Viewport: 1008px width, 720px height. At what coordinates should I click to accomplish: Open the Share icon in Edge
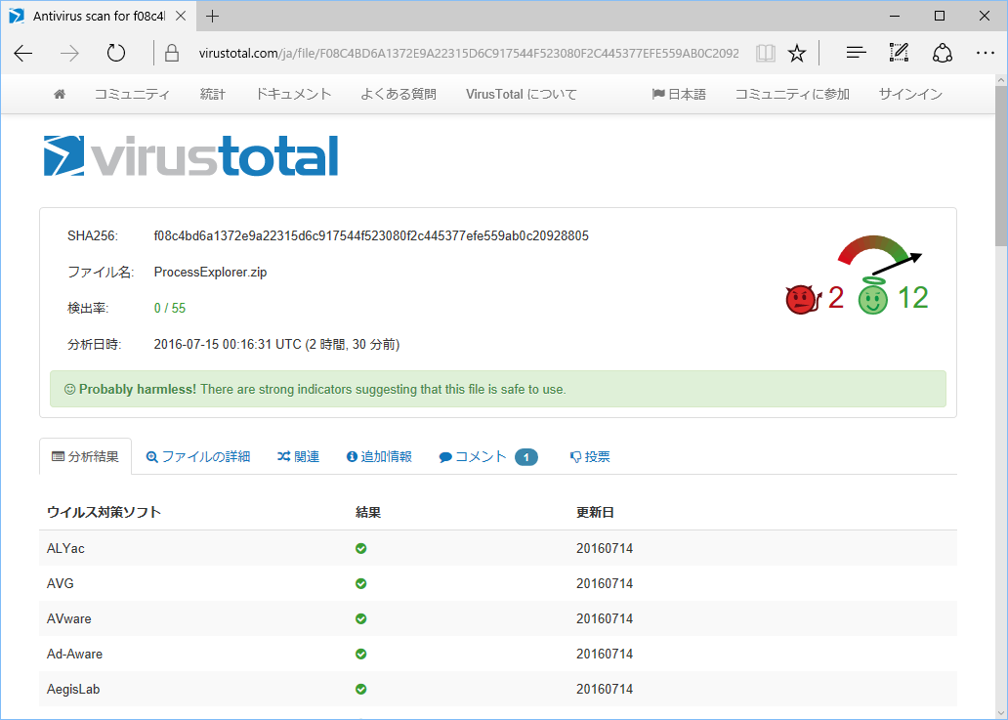point(943,53)
